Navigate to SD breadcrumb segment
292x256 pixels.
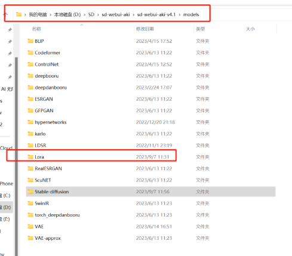click(91, 14)
